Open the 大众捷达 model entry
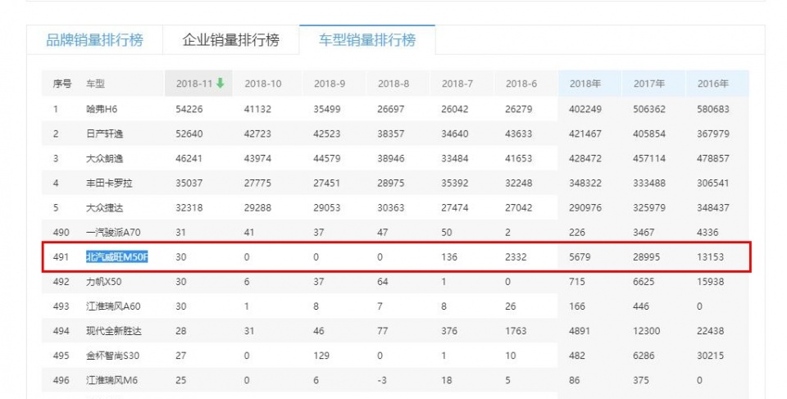 pyautogui.click(x=104, y=208)
